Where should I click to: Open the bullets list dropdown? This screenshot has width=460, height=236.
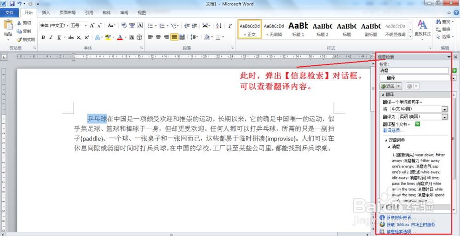155,26
